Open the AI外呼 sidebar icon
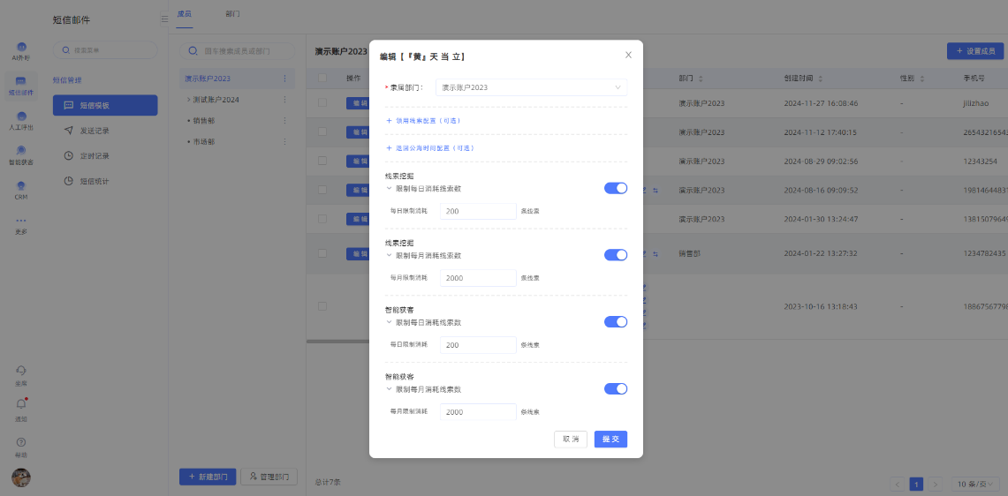The width and height of the screenshot is (1008, 496). point(21,49)
